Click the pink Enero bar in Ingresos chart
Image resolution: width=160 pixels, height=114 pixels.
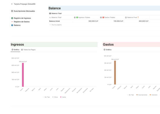(x=23, y=75)
